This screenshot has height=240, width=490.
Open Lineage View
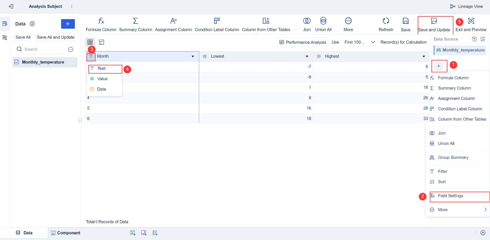467,6
